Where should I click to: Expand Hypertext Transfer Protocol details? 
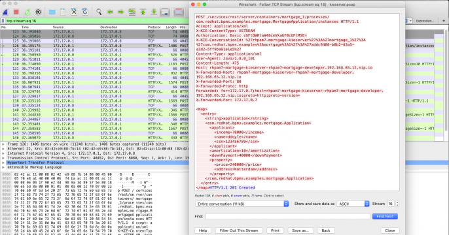pyautogui.click(x=3, y=163)
